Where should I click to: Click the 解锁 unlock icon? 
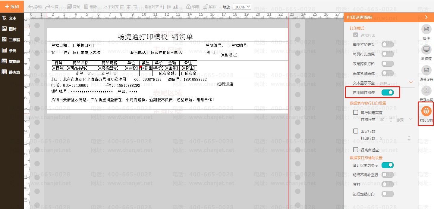point(205,7)
